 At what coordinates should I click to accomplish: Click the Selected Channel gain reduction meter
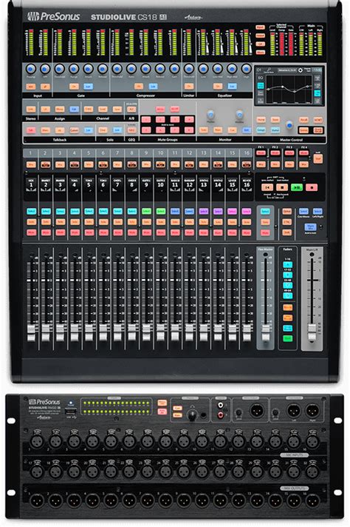coord(281,44)
